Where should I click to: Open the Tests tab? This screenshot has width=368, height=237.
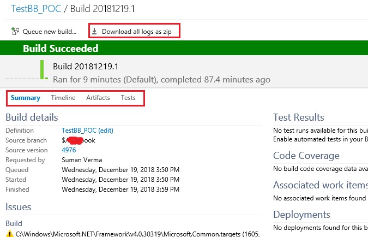click(128, 98)
